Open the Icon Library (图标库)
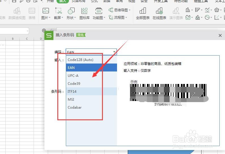This screenshot has width=225, height=154. click(84, 11)
